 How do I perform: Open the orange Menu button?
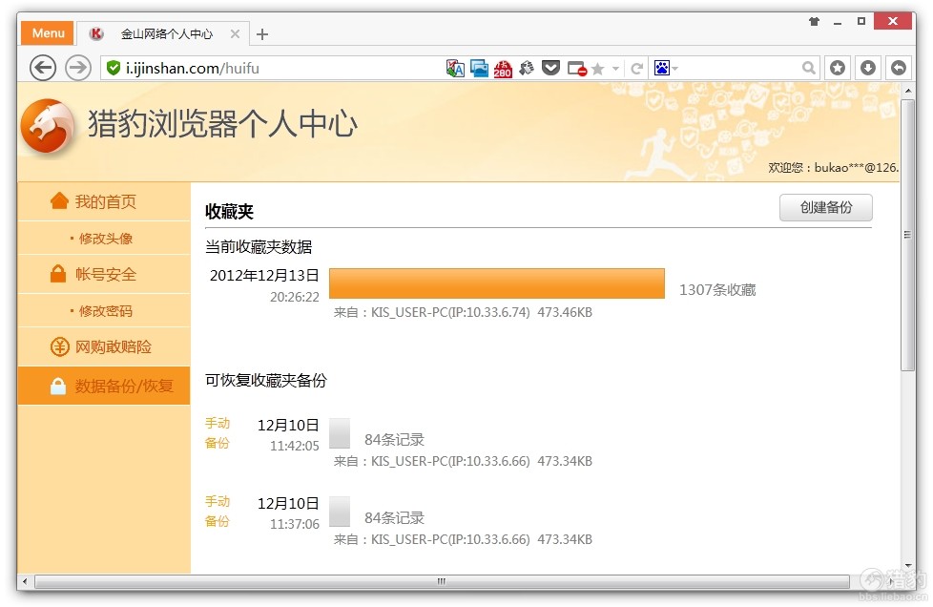click(47, 32)
